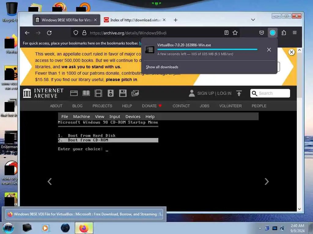Viewport: 313px width, 234px height.
Task: Open the VOLUNTEER nav link
Action: click(230, 106)
